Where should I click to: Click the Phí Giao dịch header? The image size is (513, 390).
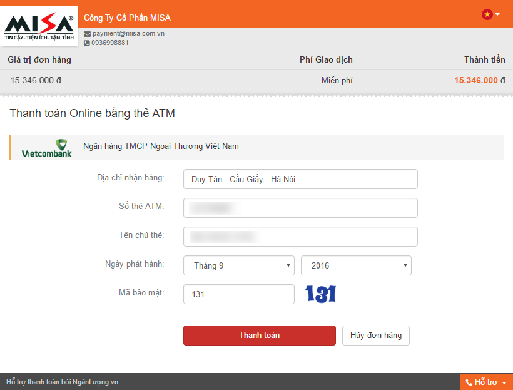326,59
